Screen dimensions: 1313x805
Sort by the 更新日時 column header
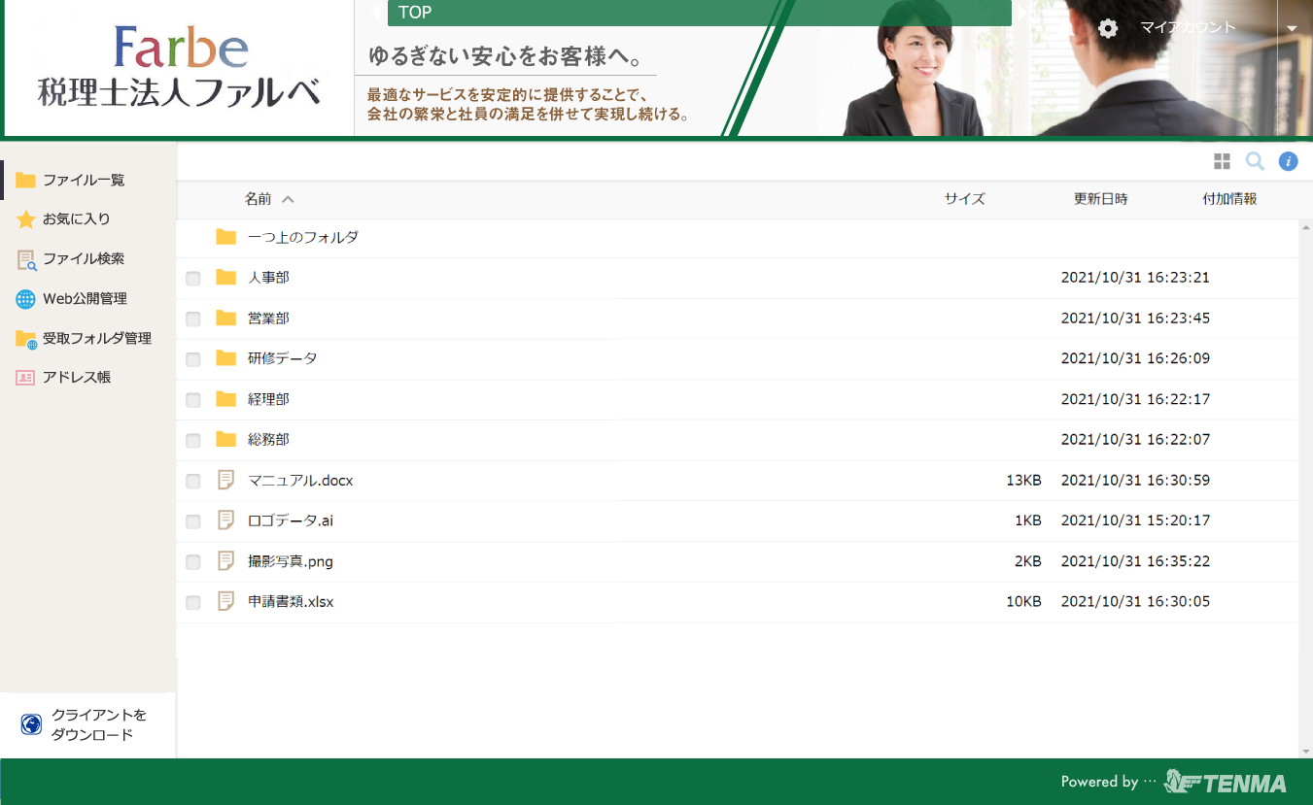pyautogui.click(x=1101, y=199)
